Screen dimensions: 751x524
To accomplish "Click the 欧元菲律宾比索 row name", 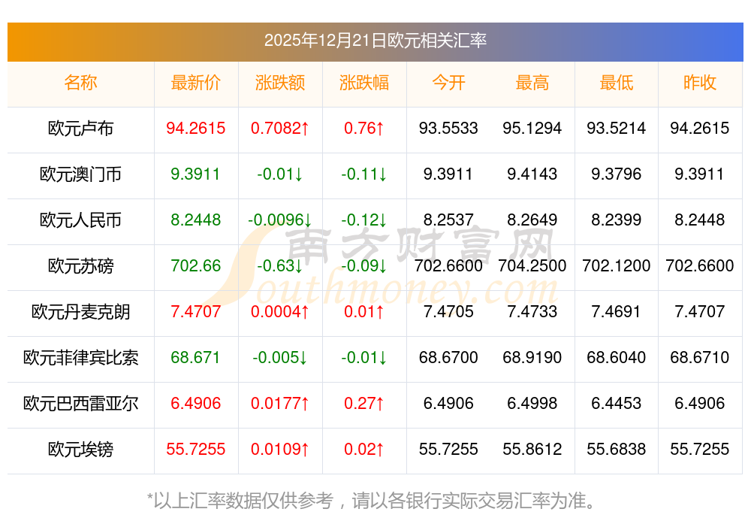I will [x=80, y=358].
